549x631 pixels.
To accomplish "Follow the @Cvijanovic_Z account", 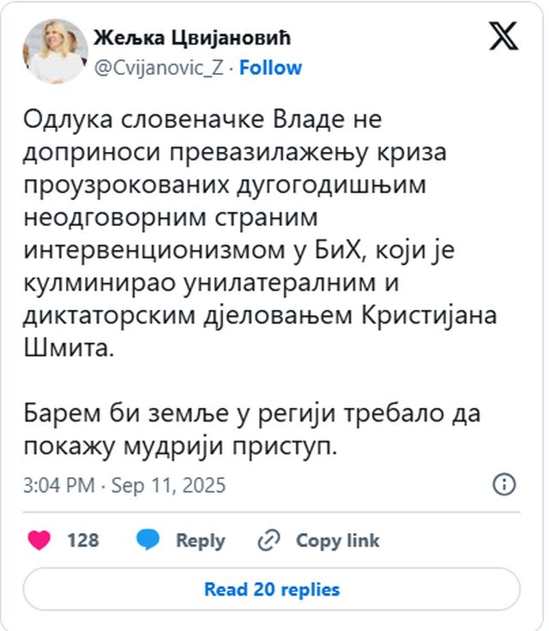I will 270,67.
